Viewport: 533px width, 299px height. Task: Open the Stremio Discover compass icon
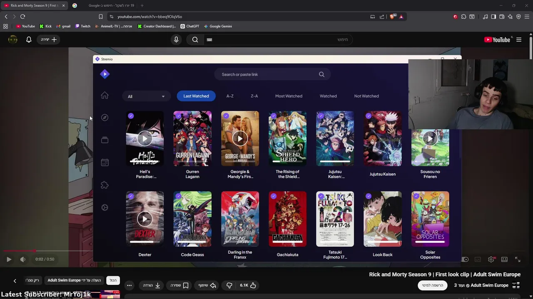pos(105,118)
